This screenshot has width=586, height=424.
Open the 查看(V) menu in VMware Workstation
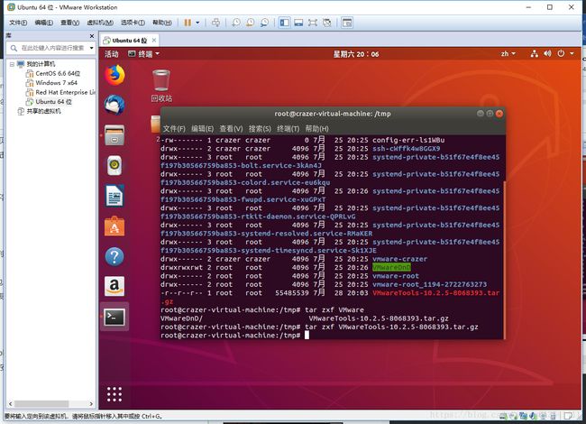point(70,23)
